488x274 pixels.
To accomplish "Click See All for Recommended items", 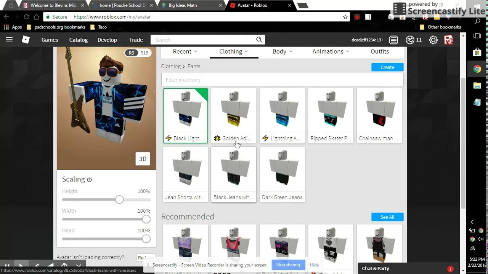I will tap(387, 217).
